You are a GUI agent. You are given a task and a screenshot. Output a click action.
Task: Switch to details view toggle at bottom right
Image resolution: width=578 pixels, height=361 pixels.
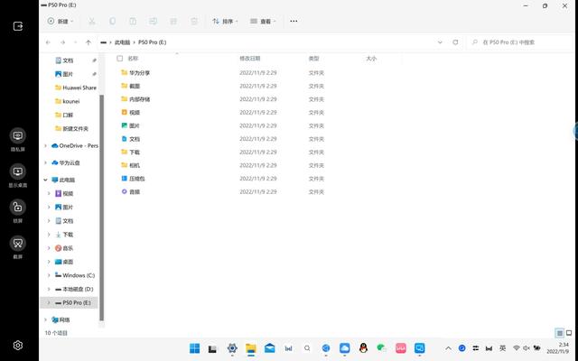[560, 333]
